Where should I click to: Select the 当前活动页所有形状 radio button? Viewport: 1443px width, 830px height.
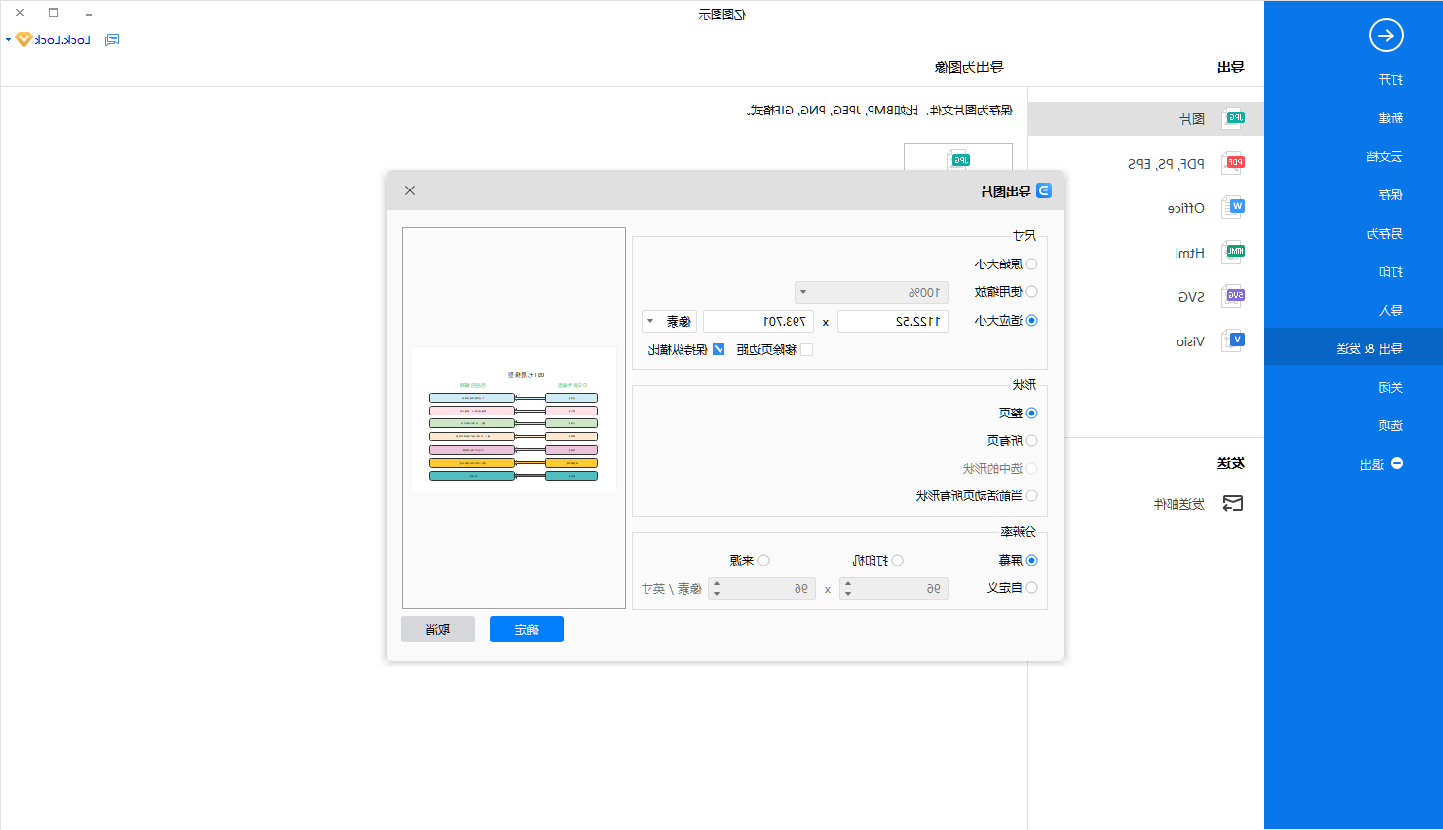1031,496
